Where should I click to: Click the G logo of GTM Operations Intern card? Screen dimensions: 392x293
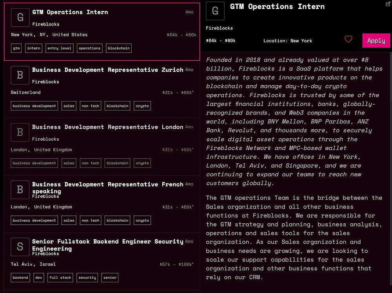point(20,18)
